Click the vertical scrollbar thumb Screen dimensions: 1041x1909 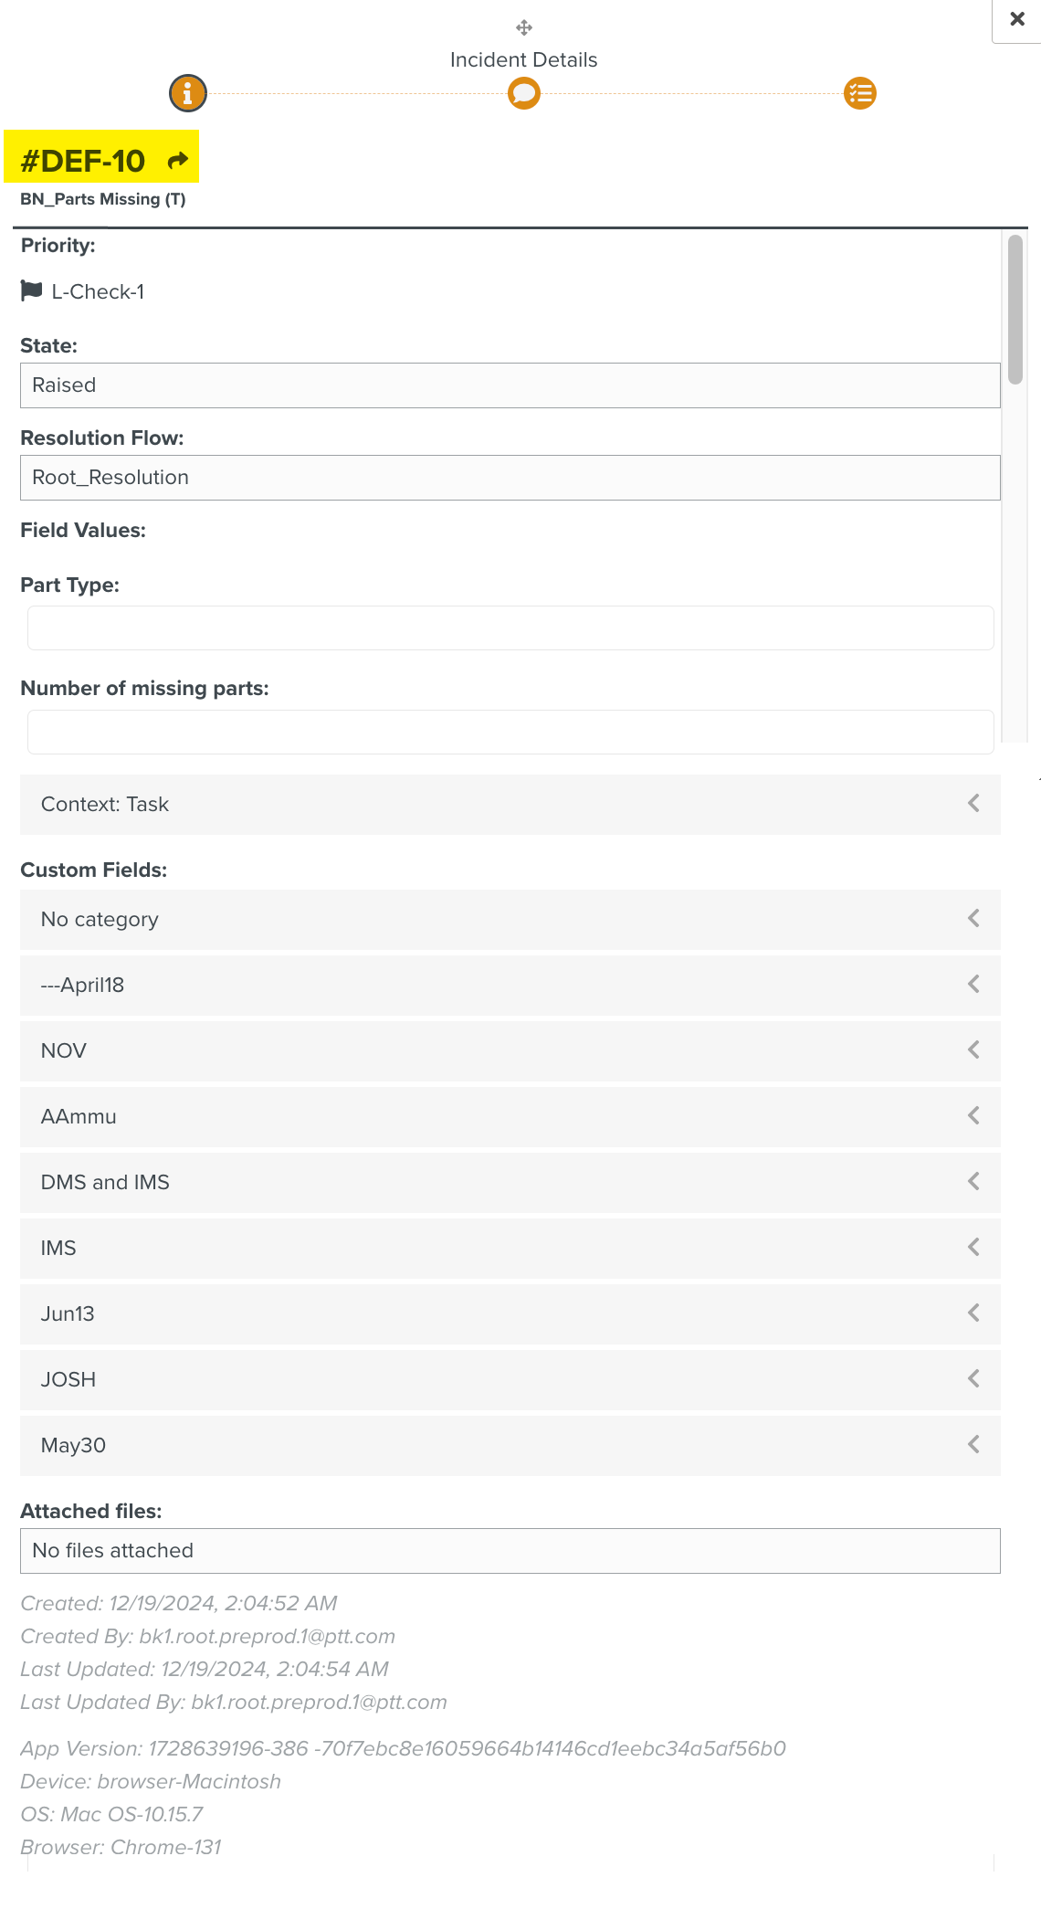coord(1015,309)
